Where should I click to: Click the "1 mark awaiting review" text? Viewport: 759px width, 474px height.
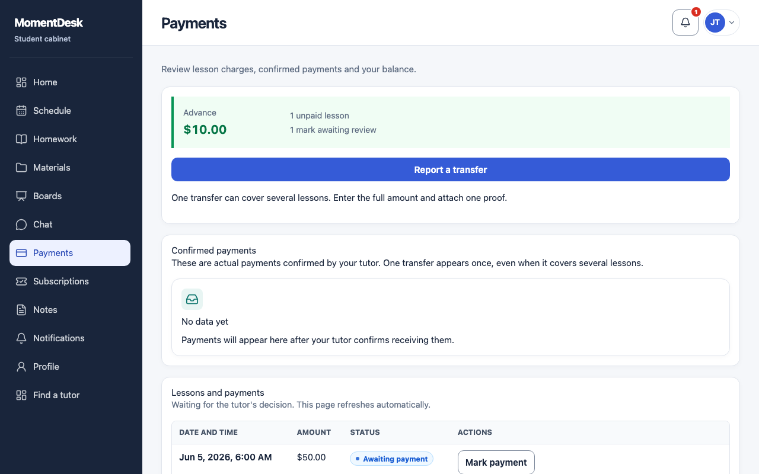coord(333,130)
